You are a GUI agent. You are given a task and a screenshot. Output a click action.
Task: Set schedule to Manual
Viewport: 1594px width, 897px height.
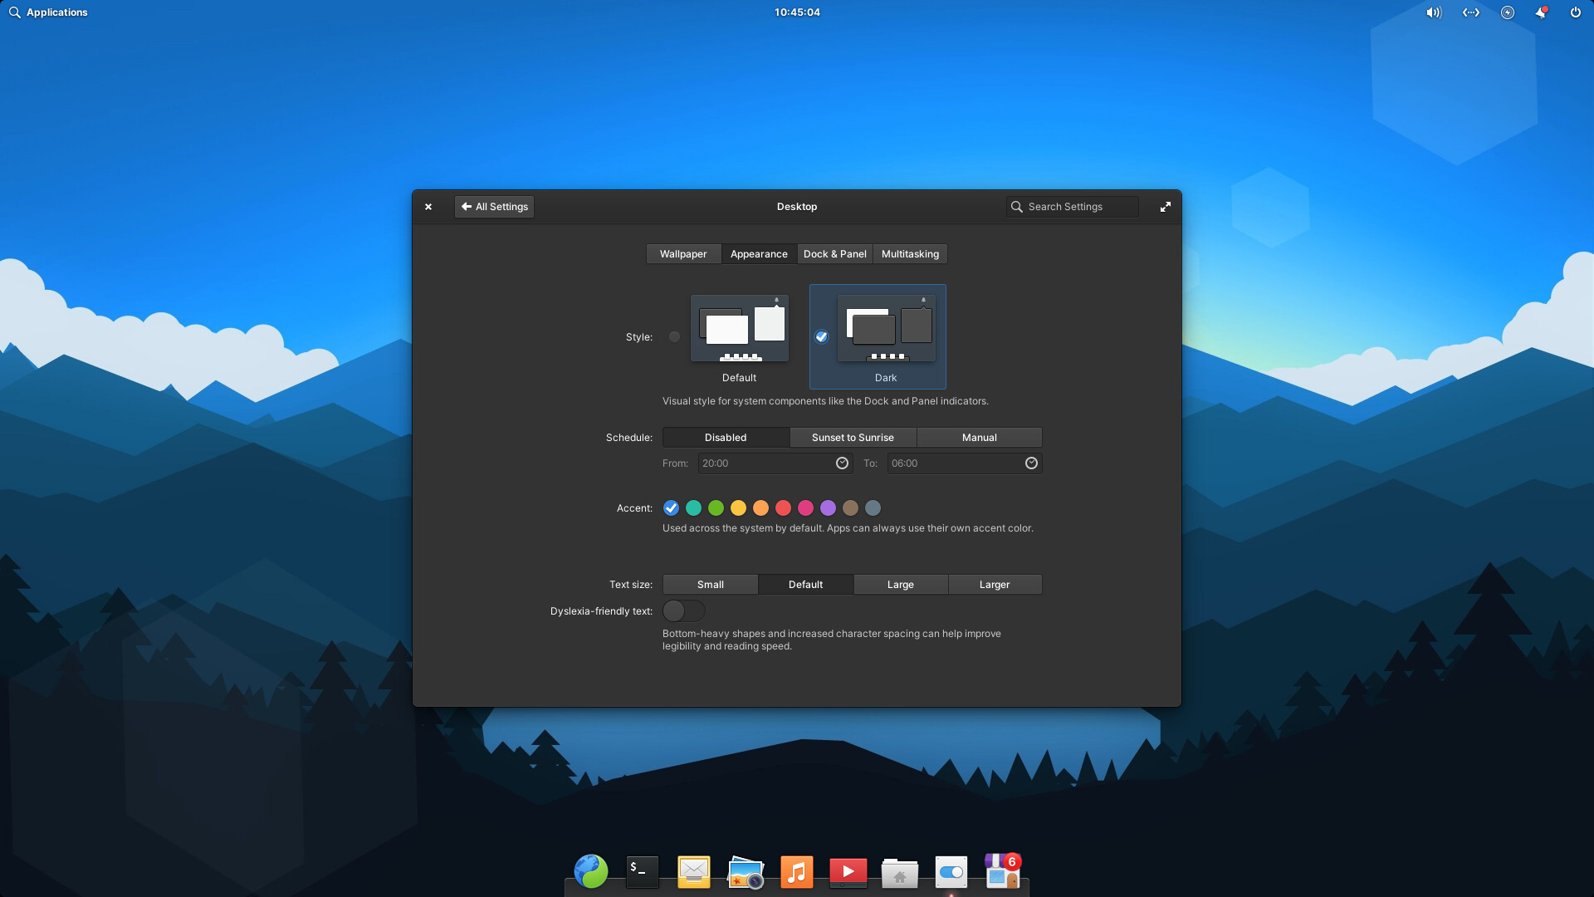click(979, 438)
